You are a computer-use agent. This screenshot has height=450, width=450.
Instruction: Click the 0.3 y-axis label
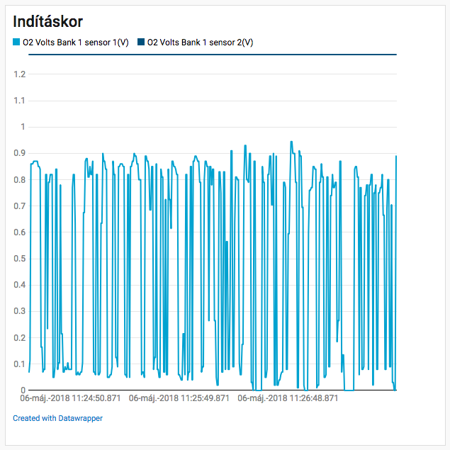point(19,311)
